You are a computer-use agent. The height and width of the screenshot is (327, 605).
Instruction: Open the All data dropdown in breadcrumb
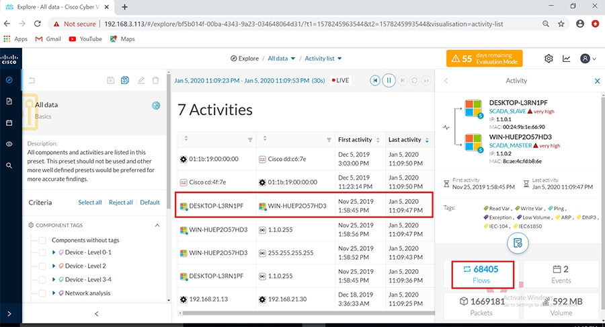click(281, 59)
